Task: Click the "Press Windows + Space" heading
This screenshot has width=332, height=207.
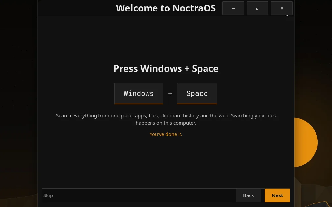Action: point(166,68)
